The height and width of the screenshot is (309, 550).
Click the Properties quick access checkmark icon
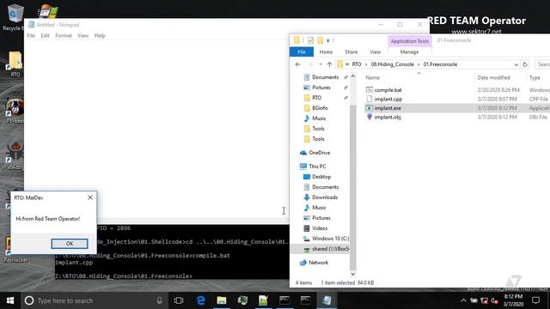pyautogui.click(x=310, y=40)
